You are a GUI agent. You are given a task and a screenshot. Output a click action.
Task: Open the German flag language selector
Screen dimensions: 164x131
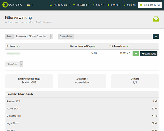[30, 5]
